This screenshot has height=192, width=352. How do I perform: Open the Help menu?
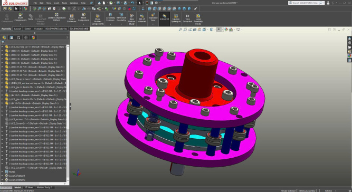point(83,3)
